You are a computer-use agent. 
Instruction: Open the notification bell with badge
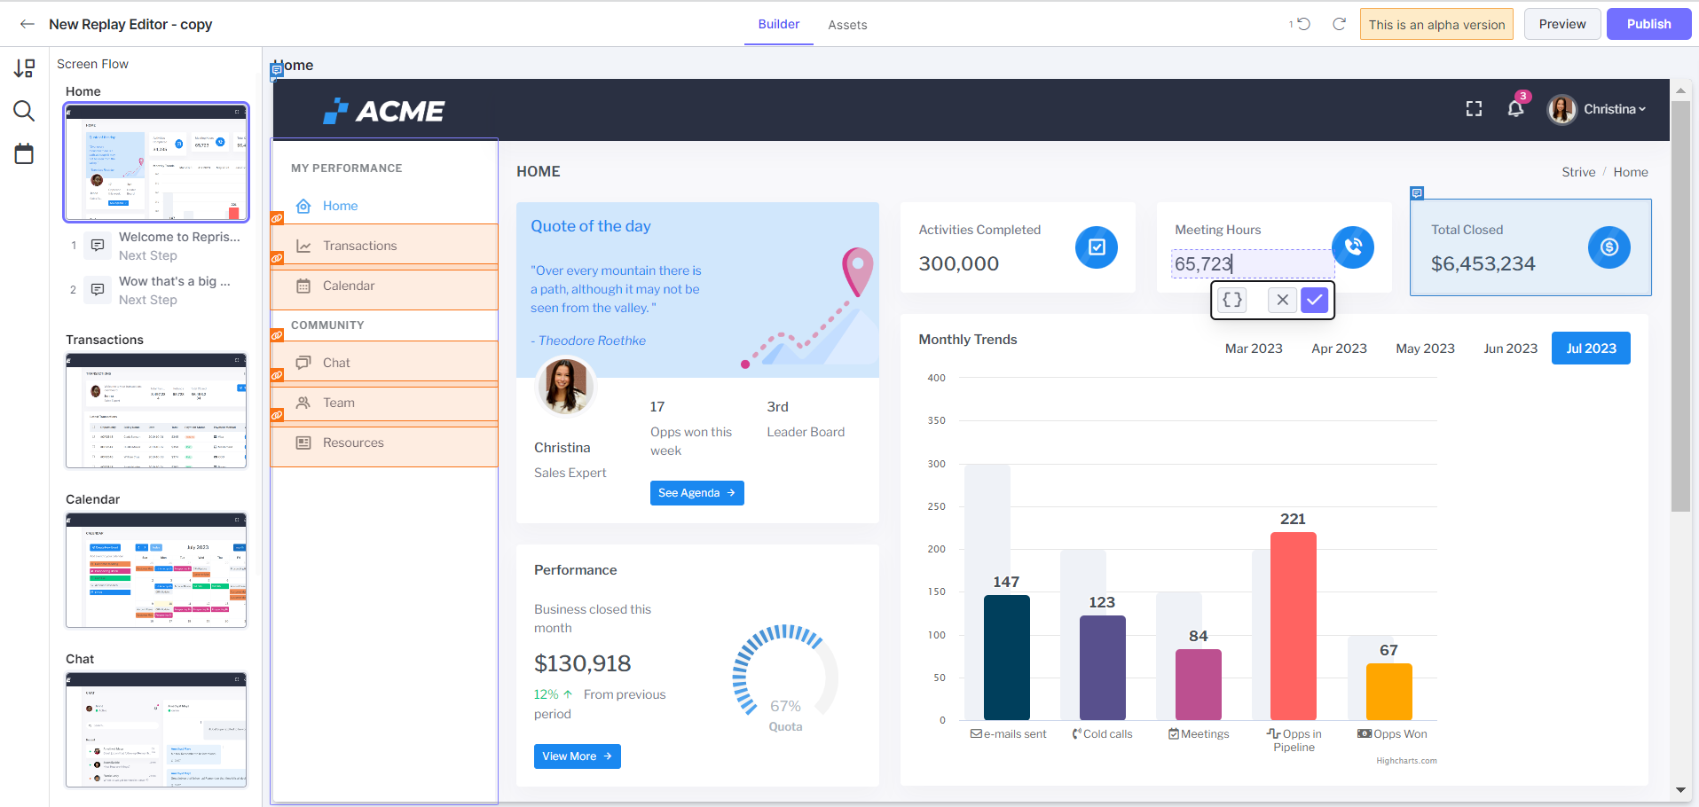tap(1516, 107)
